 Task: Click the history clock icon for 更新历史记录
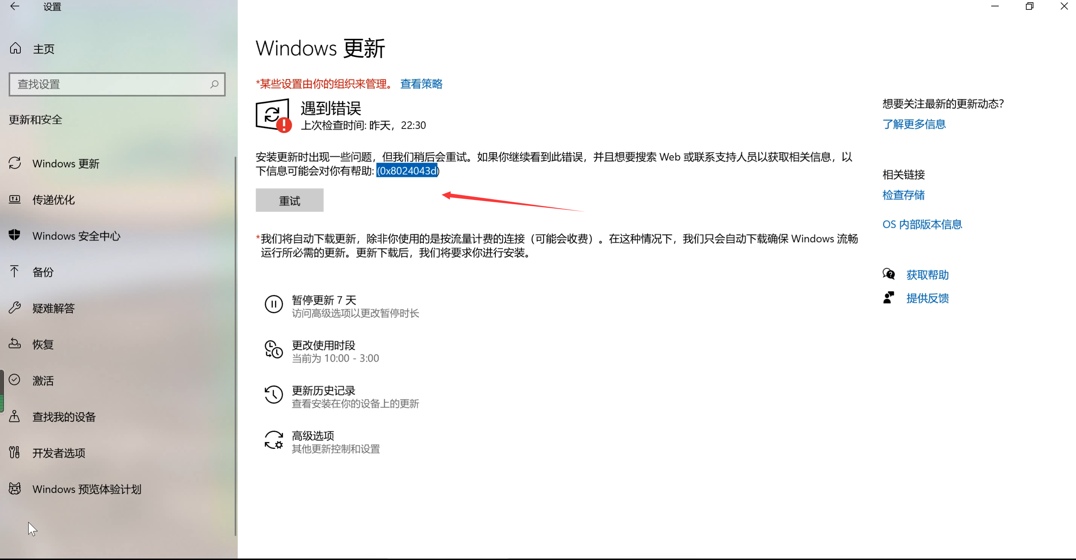click(274, 395)
